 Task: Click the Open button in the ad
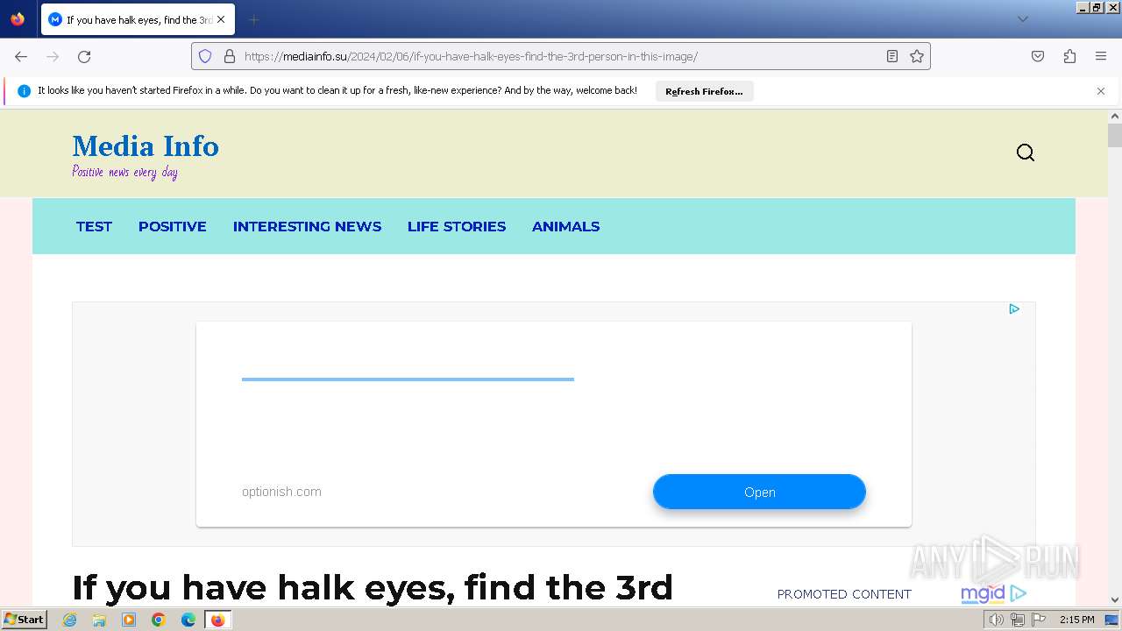pyautogui.click(x=759, y=492)
